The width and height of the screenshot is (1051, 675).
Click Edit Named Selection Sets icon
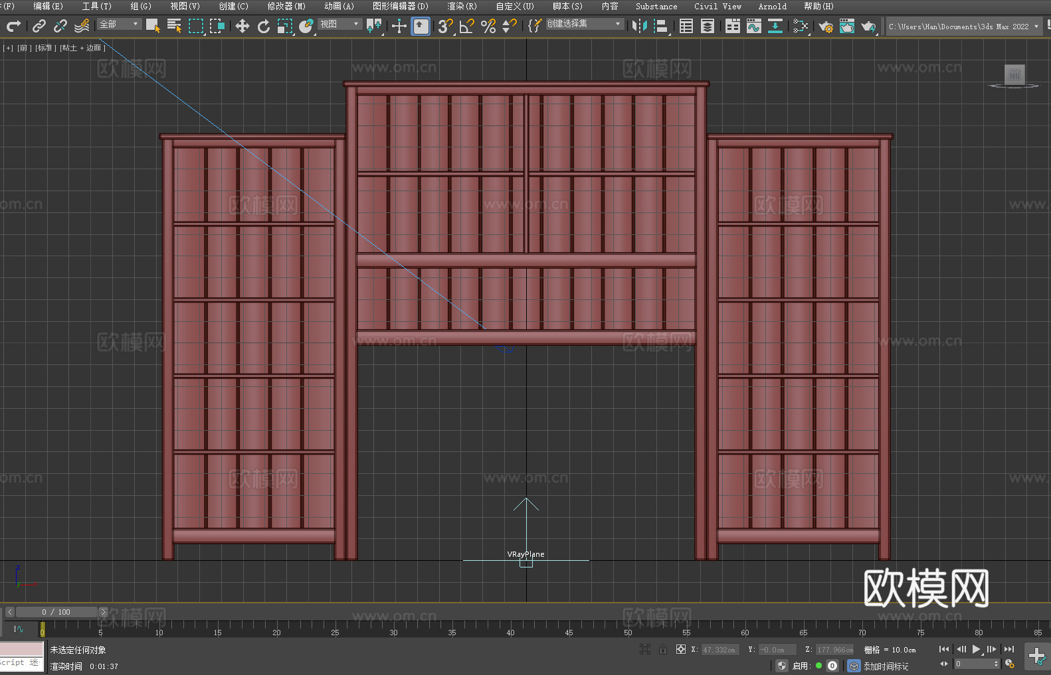tap(535, 26)
